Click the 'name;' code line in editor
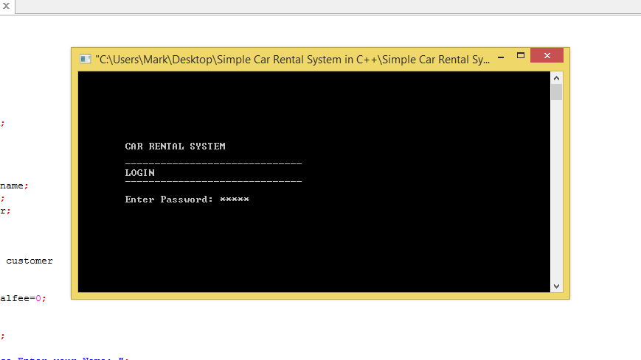Viewport: 641px width, 360px height. pos(14,186)
